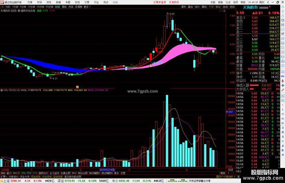The image size is (285, 183).
Task: Click the money bag signal icon on chart
Action: pos(150,66)
